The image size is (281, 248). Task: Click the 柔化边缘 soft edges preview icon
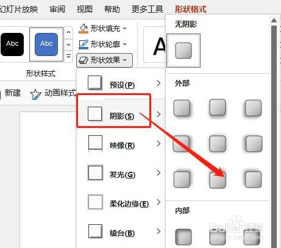tap(95, 202)
